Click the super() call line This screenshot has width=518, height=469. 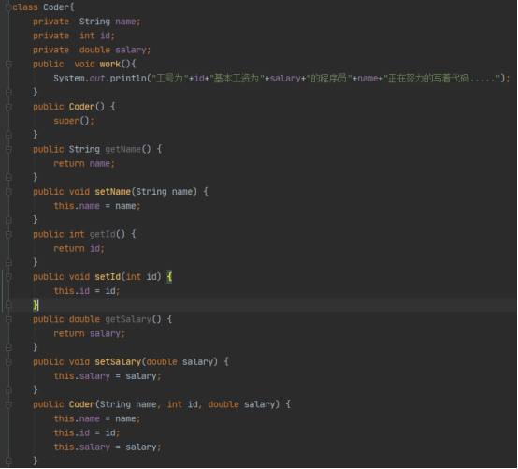[74, 121]
